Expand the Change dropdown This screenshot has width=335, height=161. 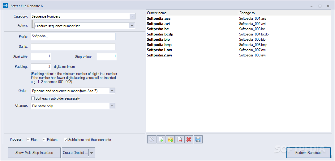click(x=112, y=106)
